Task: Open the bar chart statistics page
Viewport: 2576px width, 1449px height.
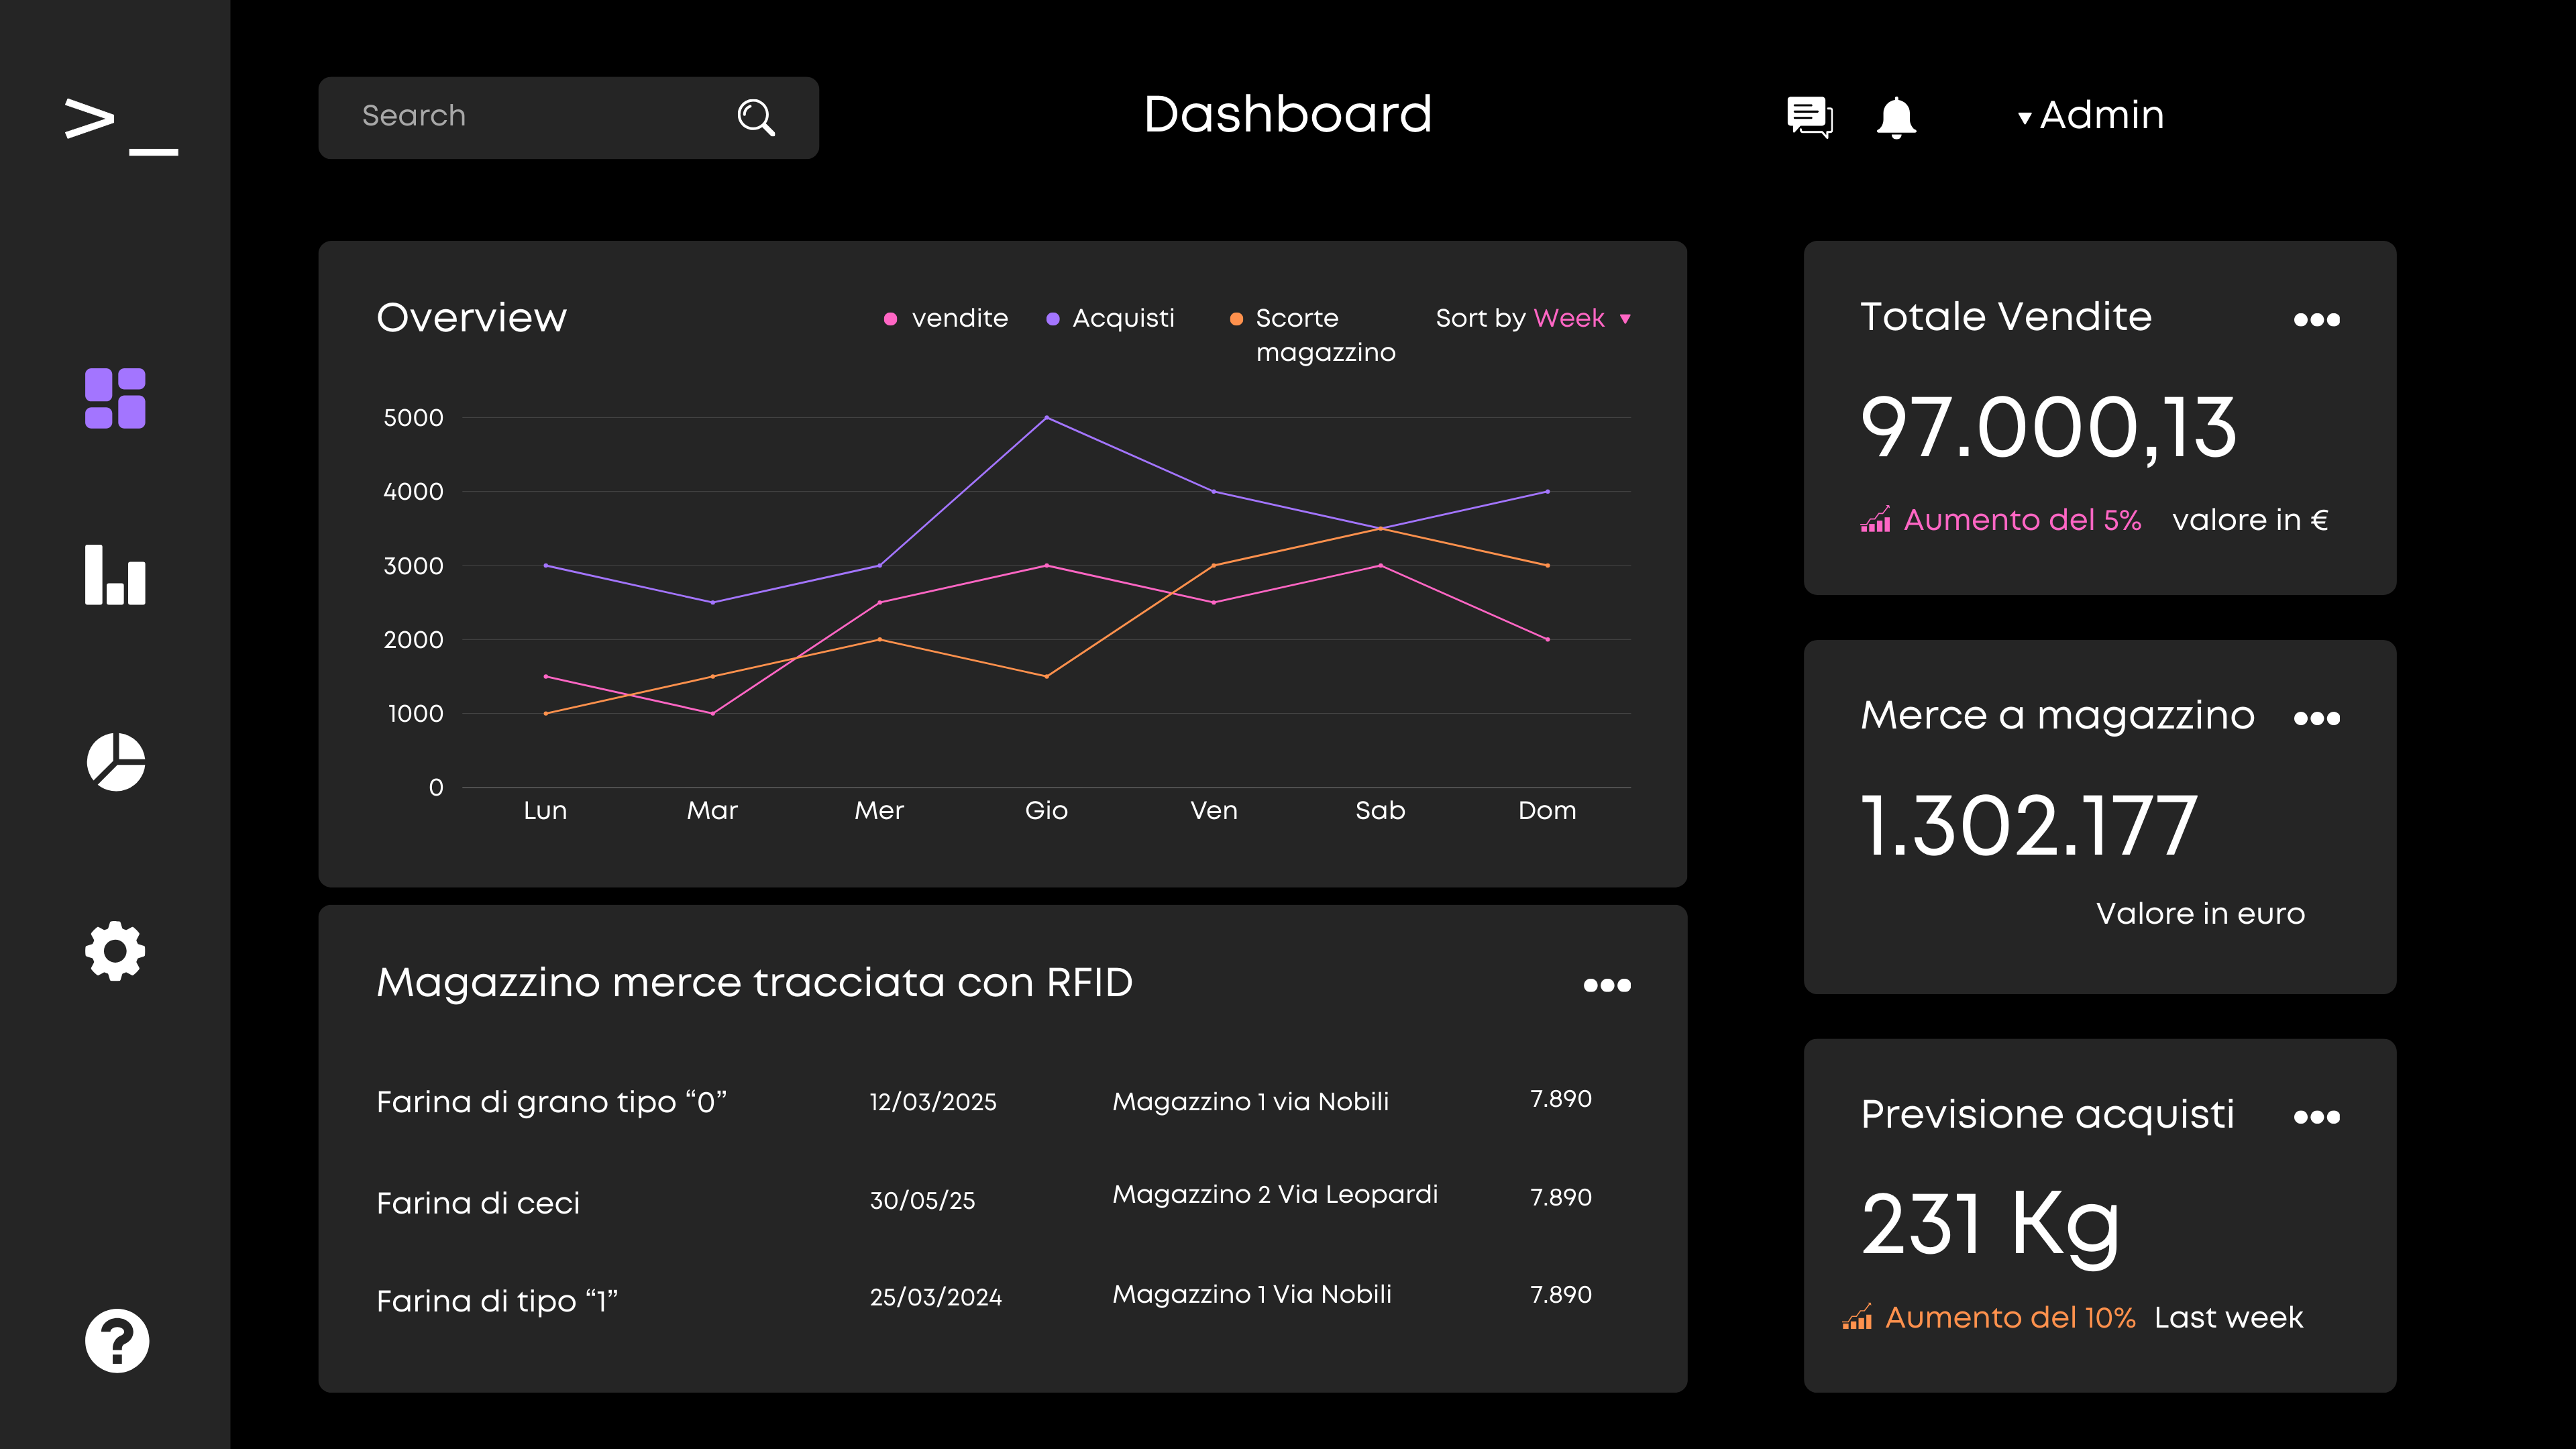Action: (115, 575)
